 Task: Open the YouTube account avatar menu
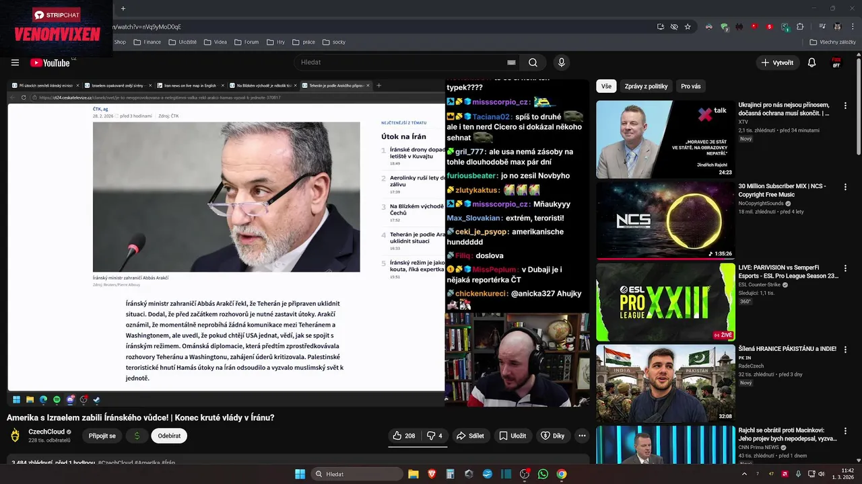(836, 63)
